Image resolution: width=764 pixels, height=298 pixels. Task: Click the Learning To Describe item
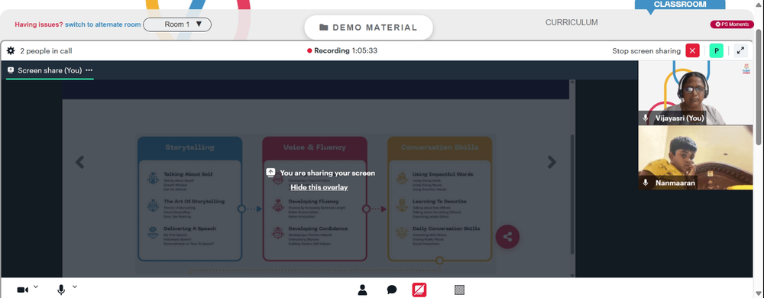pyautogui.click(x=439, y=202)
